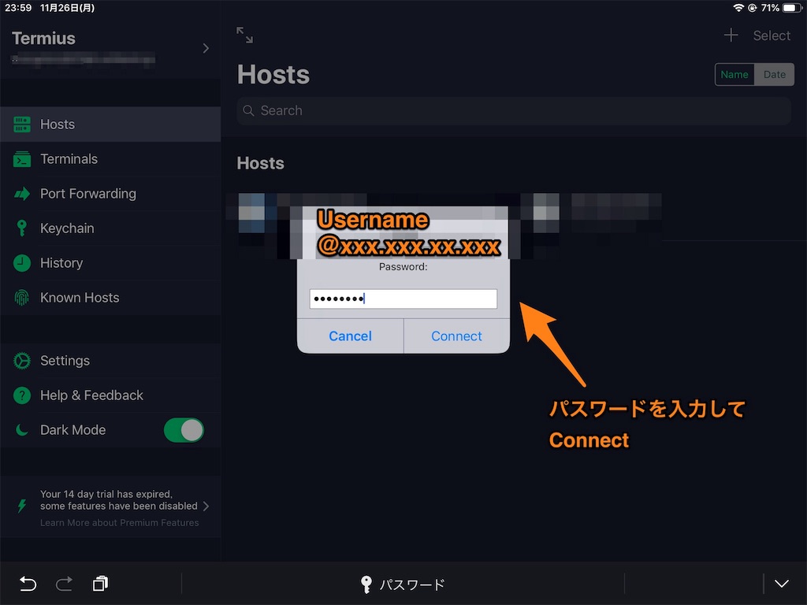Click the Port Forwarding arrow icon

pyautogui.click(x=21, y=194)
